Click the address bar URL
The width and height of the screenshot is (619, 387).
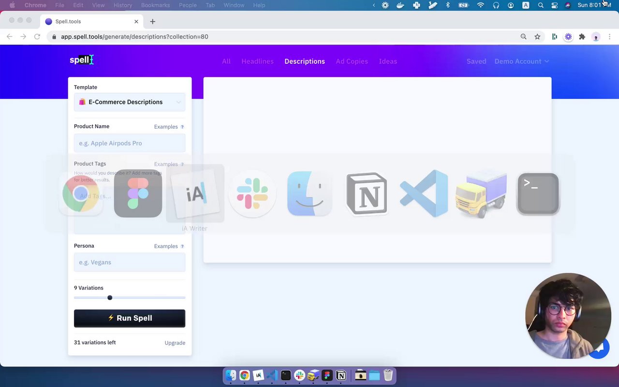click(134, 37)
